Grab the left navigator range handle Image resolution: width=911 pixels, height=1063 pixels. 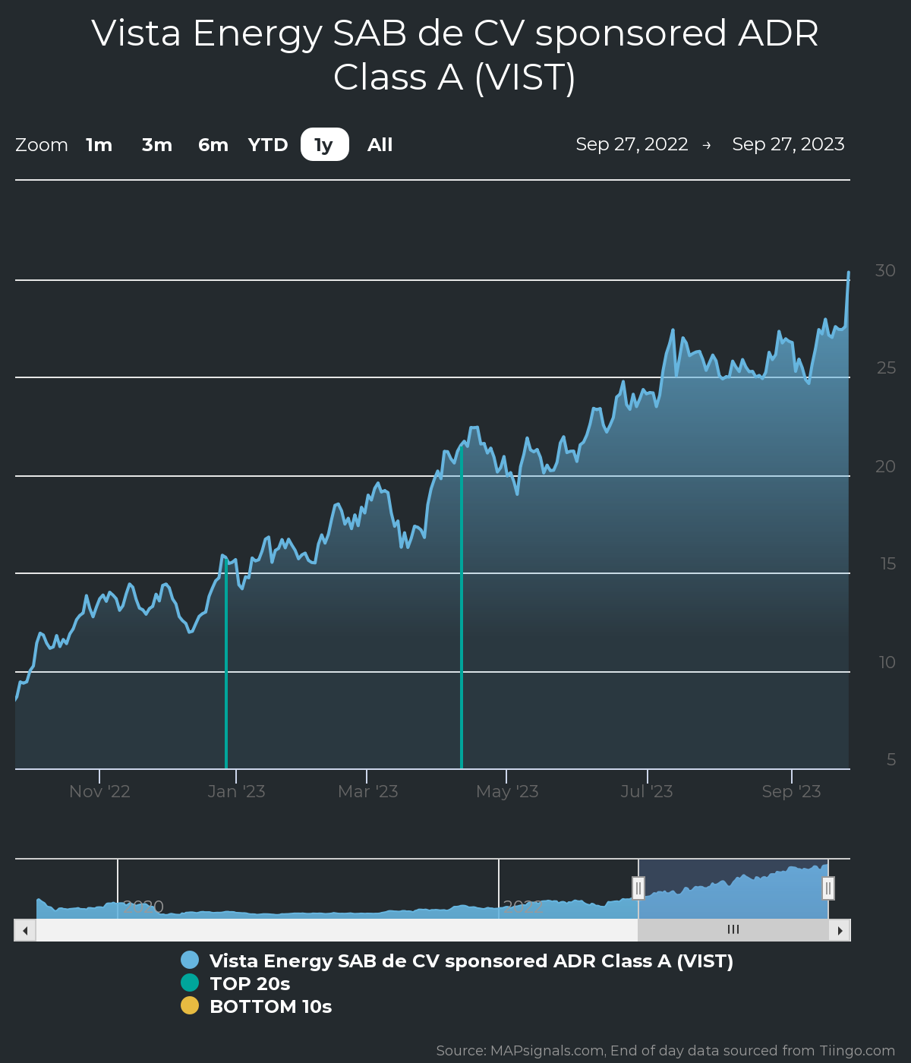tap(638, 888)
